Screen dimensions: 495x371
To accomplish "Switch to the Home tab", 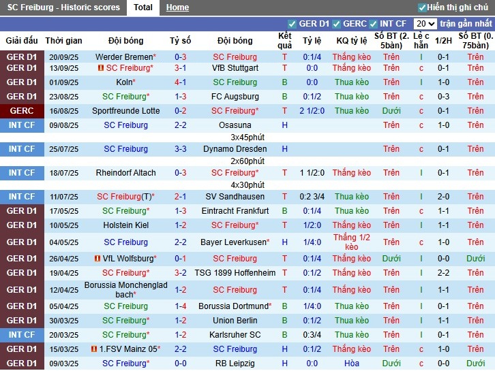I will pyautogui.click(x=177, y=7).
